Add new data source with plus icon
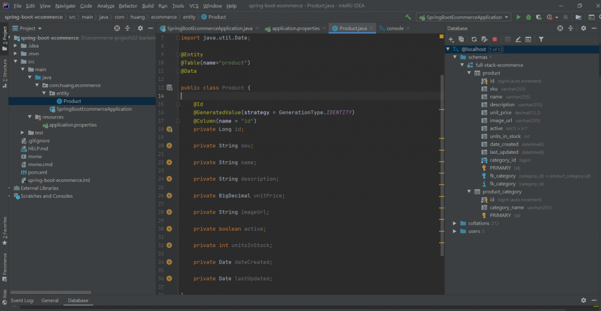Viewport: 601px width, 311px height. (451, 39)
